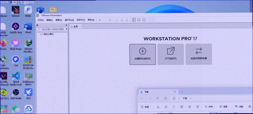Click the paste icon in Explorer
The image size is (253, 114).
click(x=174, y=107)
